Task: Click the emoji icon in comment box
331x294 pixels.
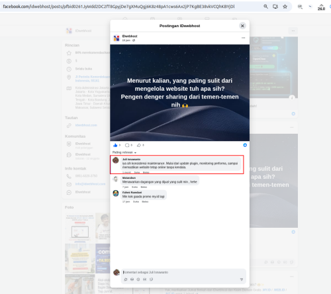Action: (132, 279)
